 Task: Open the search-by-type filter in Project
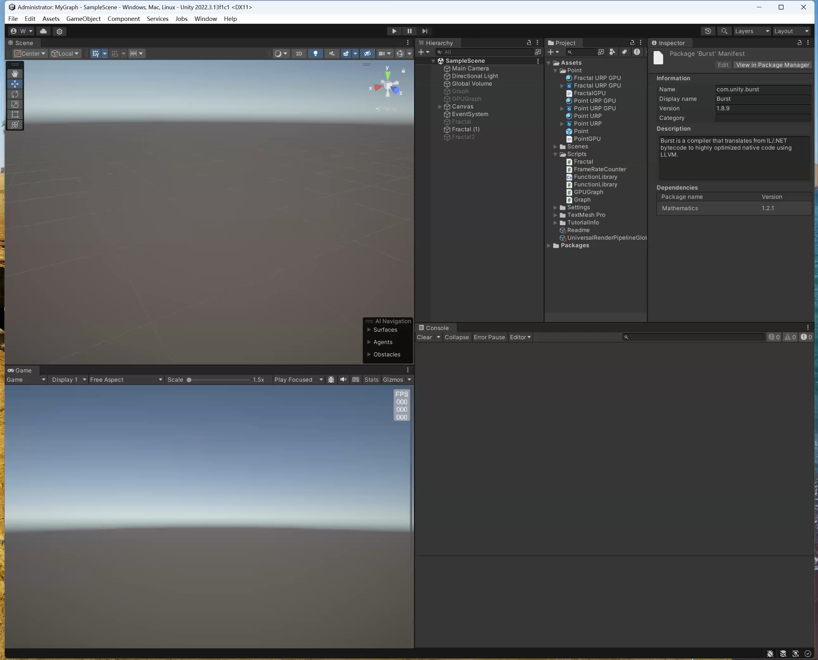[x=612, y=52]
